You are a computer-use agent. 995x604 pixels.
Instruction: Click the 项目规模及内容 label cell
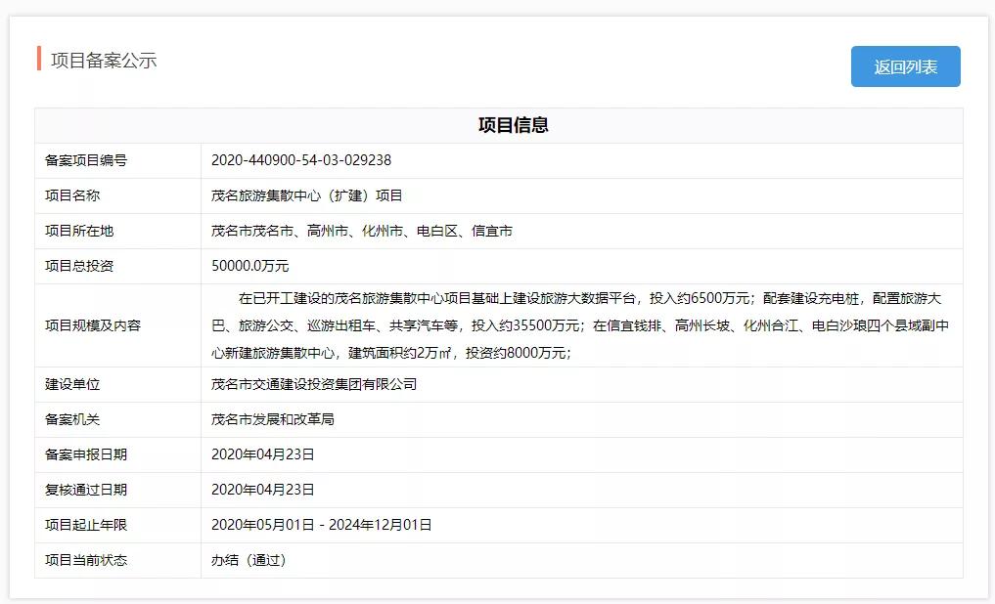pyautogui.click(x=118, y=325)
